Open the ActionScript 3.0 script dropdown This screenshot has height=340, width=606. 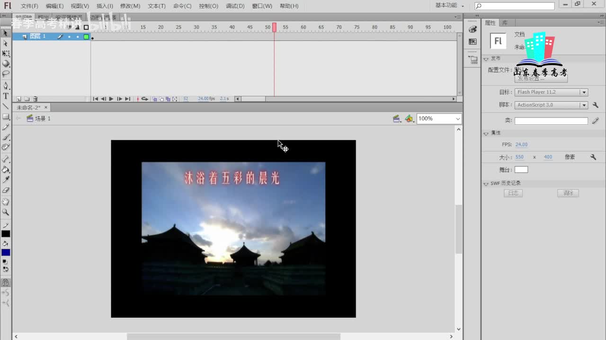click(x=551, y=105)
